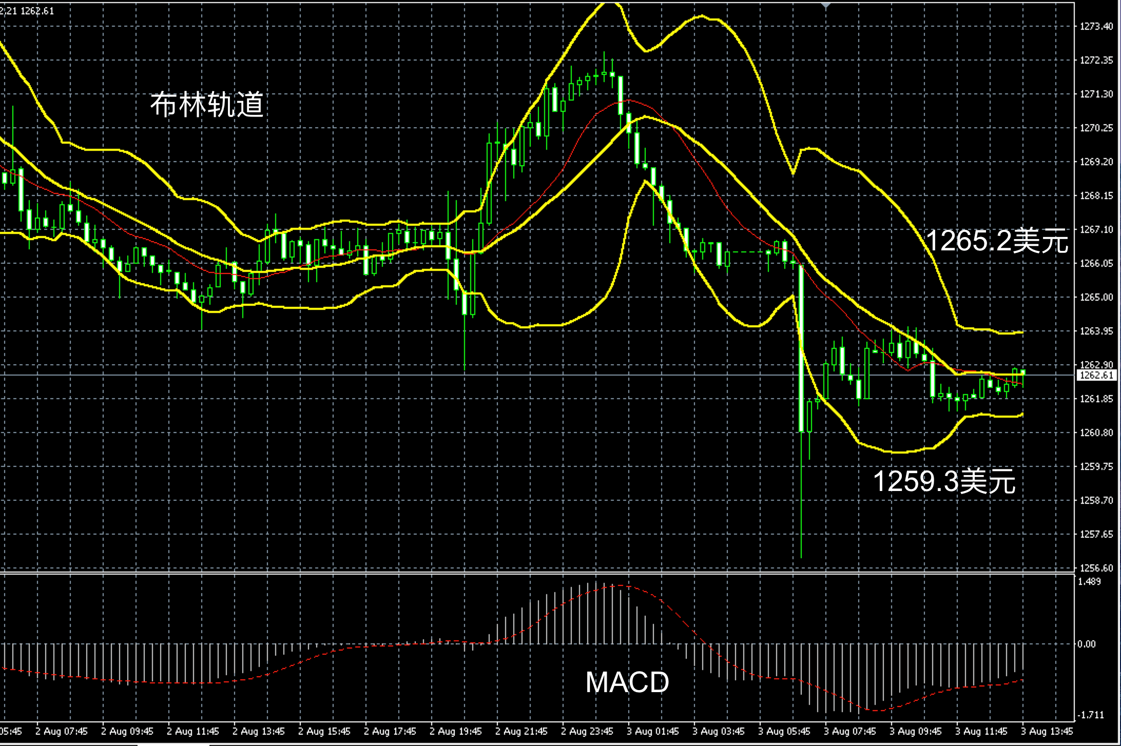Click the 1262.61 current price tag
The height and width of the screenshot is (746, 1121).
click(1096, 375)
